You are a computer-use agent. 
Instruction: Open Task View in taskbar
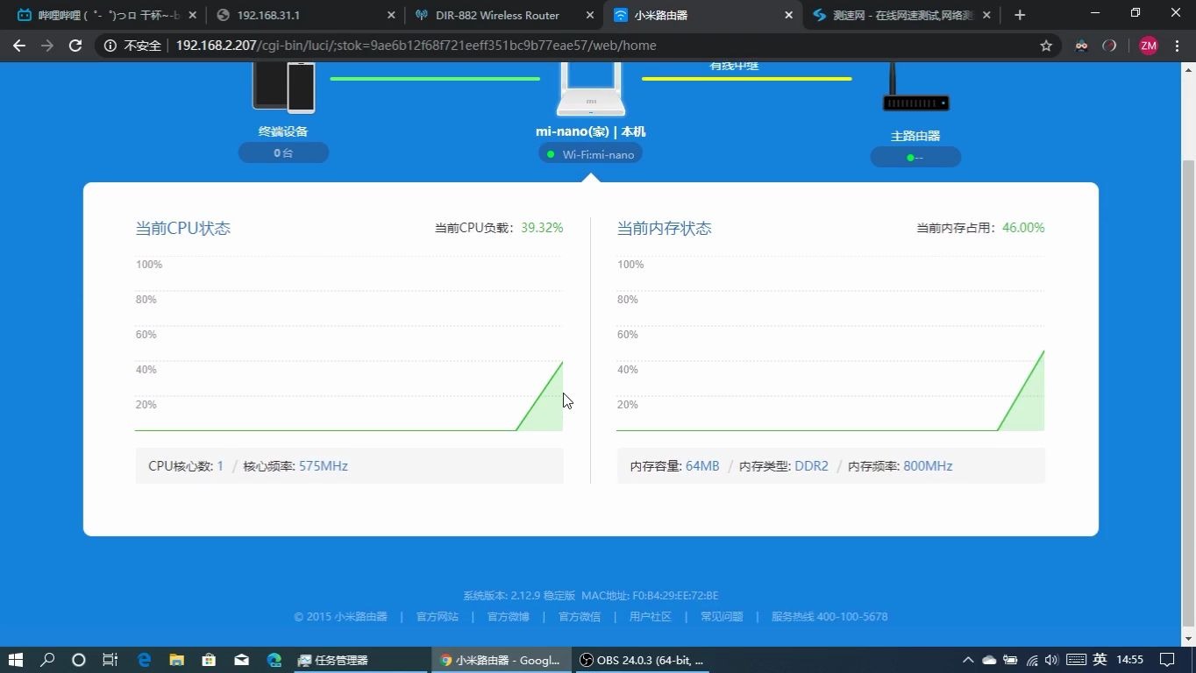(x=110, y=660)
